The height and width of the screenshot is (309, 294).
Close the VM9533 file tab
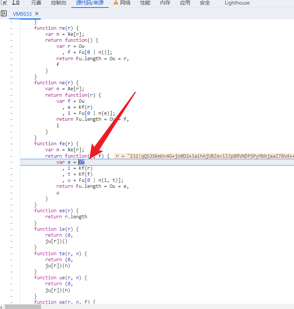tap(37, 14)
